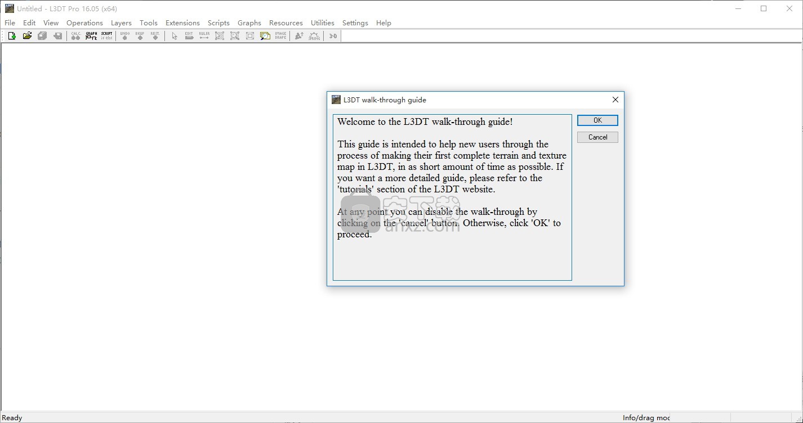Click the mountain with arrows terrain icon
This screenshot has width=803, height=423.
pos(299,36)
